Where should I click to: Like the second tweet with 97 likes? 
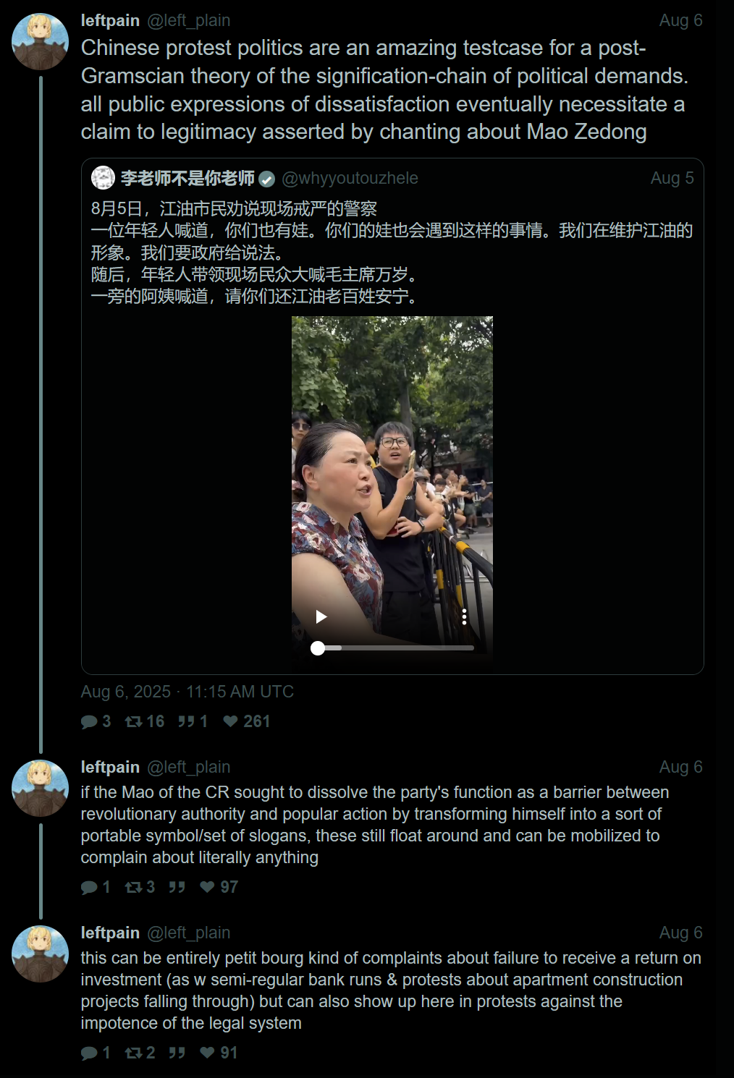point(207,887)
